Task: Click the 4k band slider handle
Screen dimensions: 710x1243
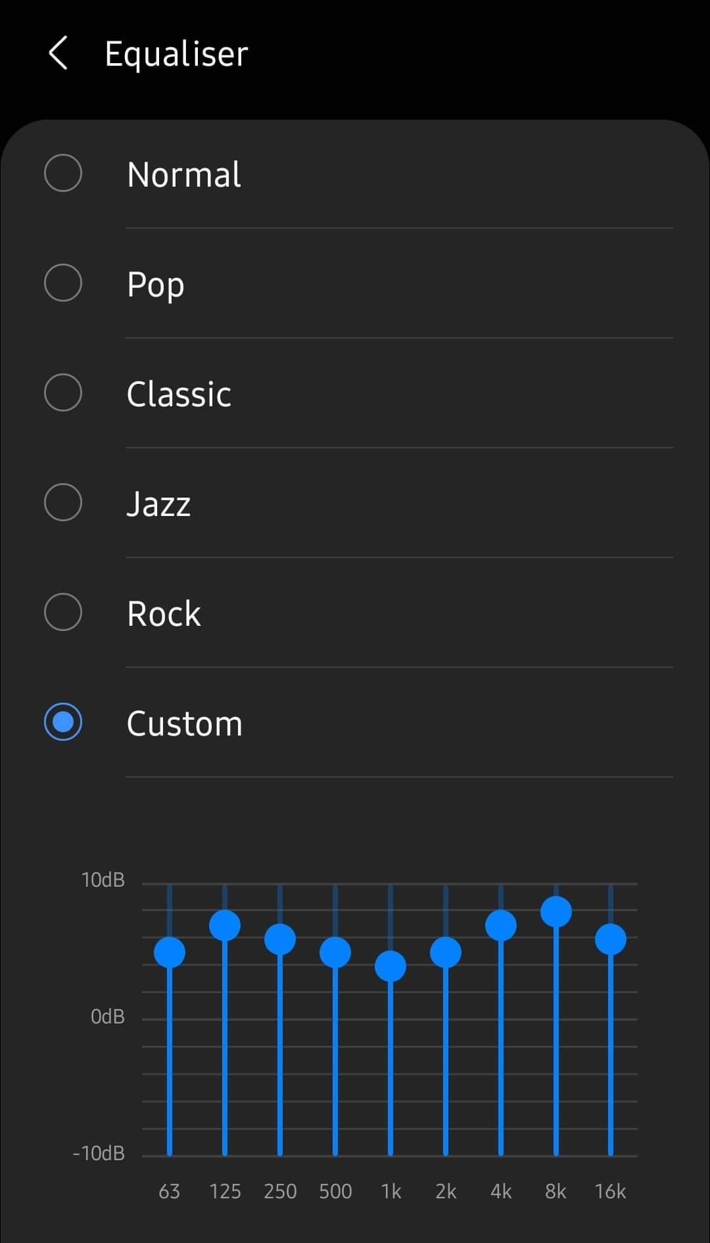Action: (501, 926)
